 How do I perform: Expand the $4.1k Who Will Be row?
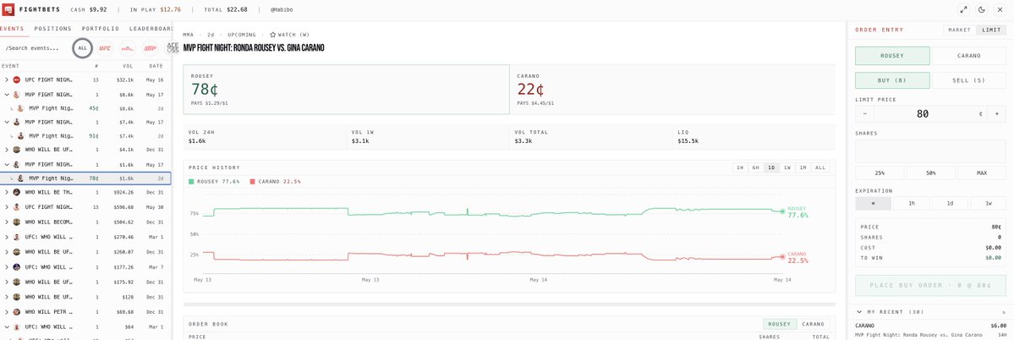click(x=7, y=150)
